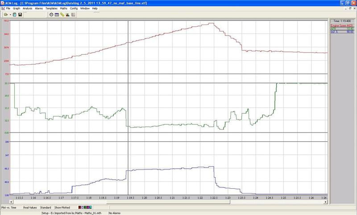Open the Config menu
The image size is (357, 215).
pos(74,8)
